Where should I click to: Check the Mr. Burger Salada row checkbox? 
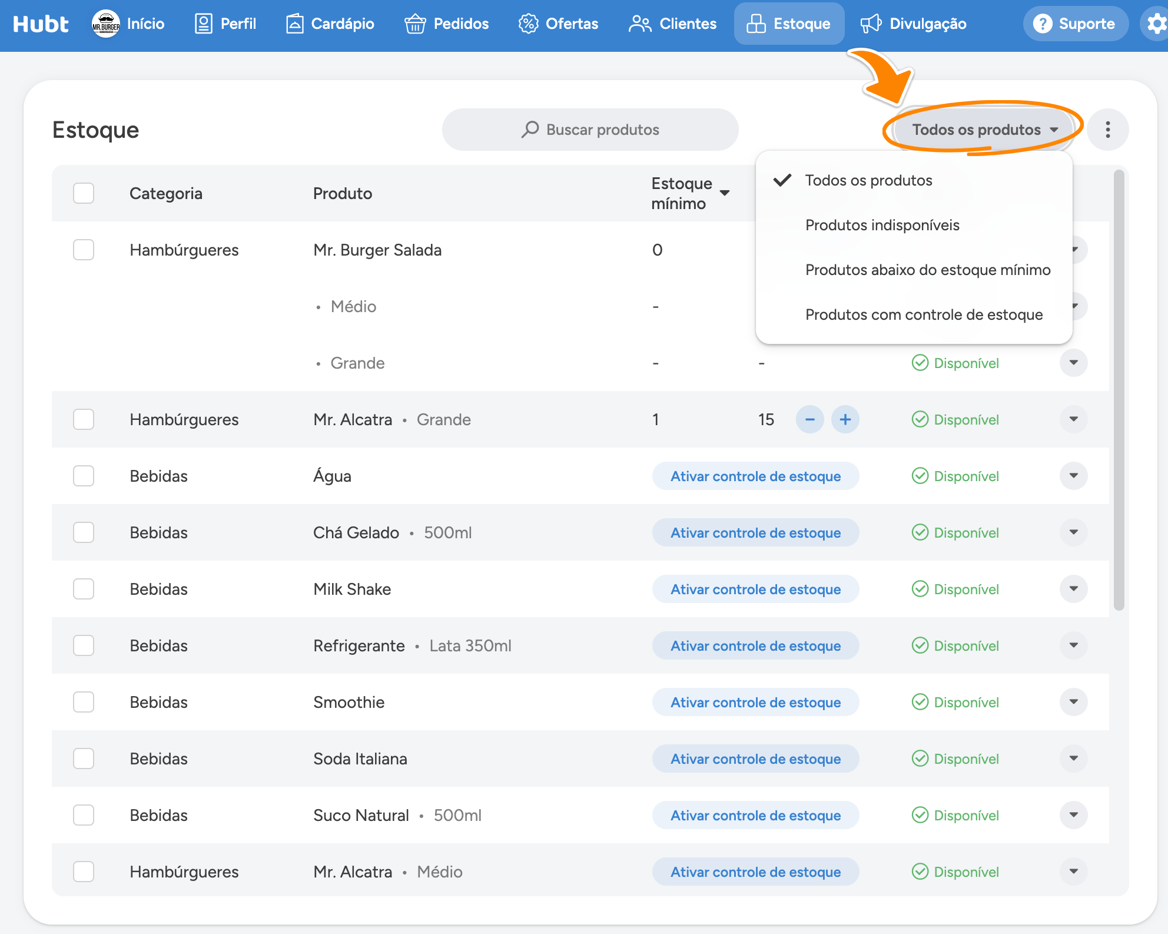84,250
